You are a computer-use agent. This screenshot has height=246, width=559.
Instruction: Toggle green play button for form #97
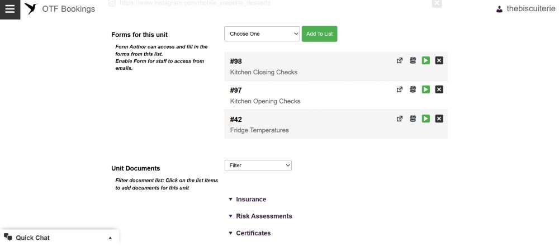point(425,89)
